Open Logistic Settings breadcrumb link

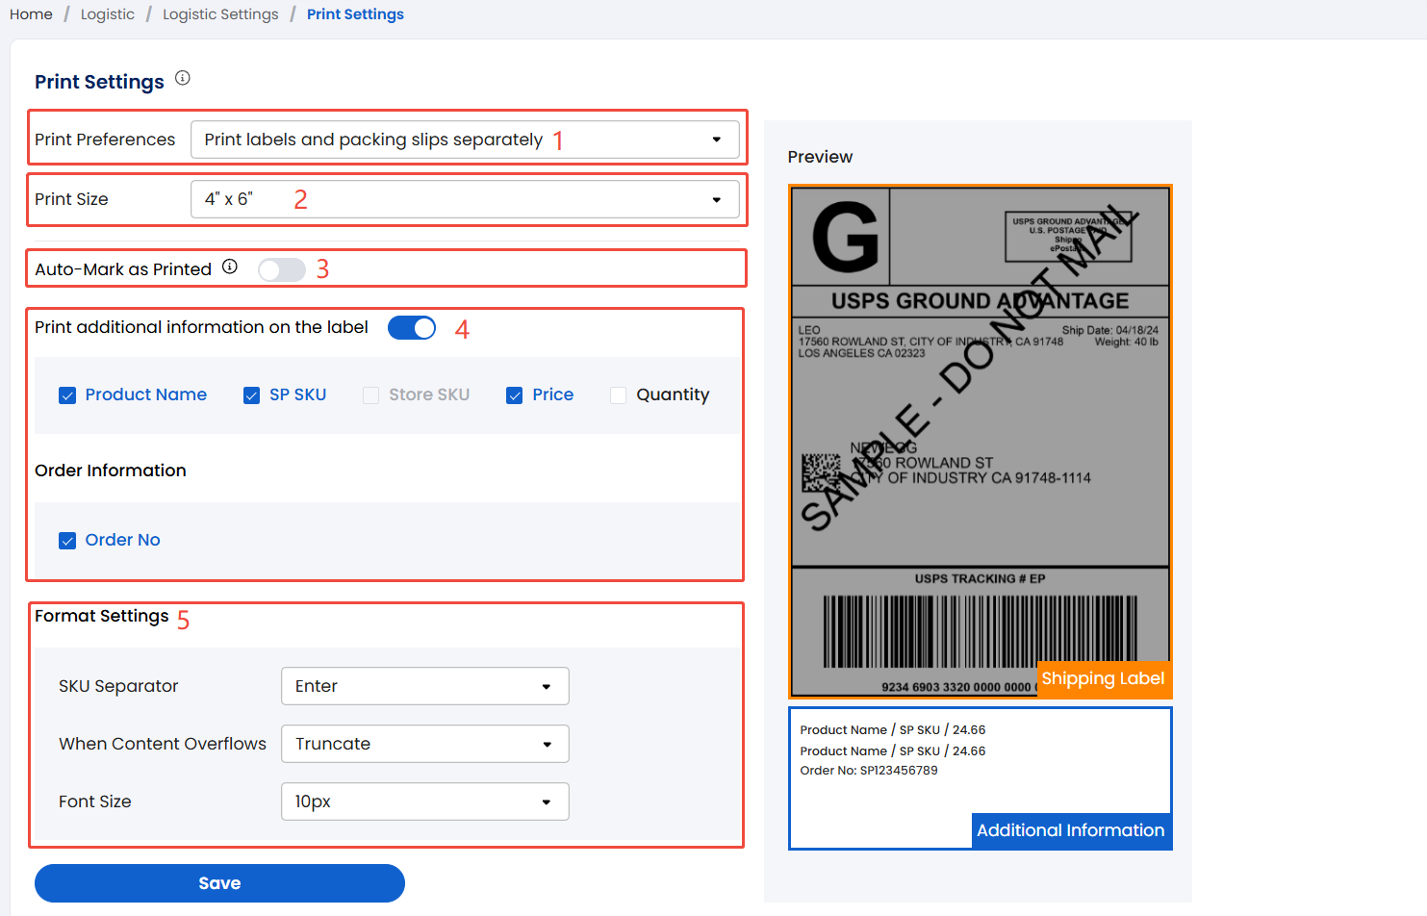[x=220, y=14]
